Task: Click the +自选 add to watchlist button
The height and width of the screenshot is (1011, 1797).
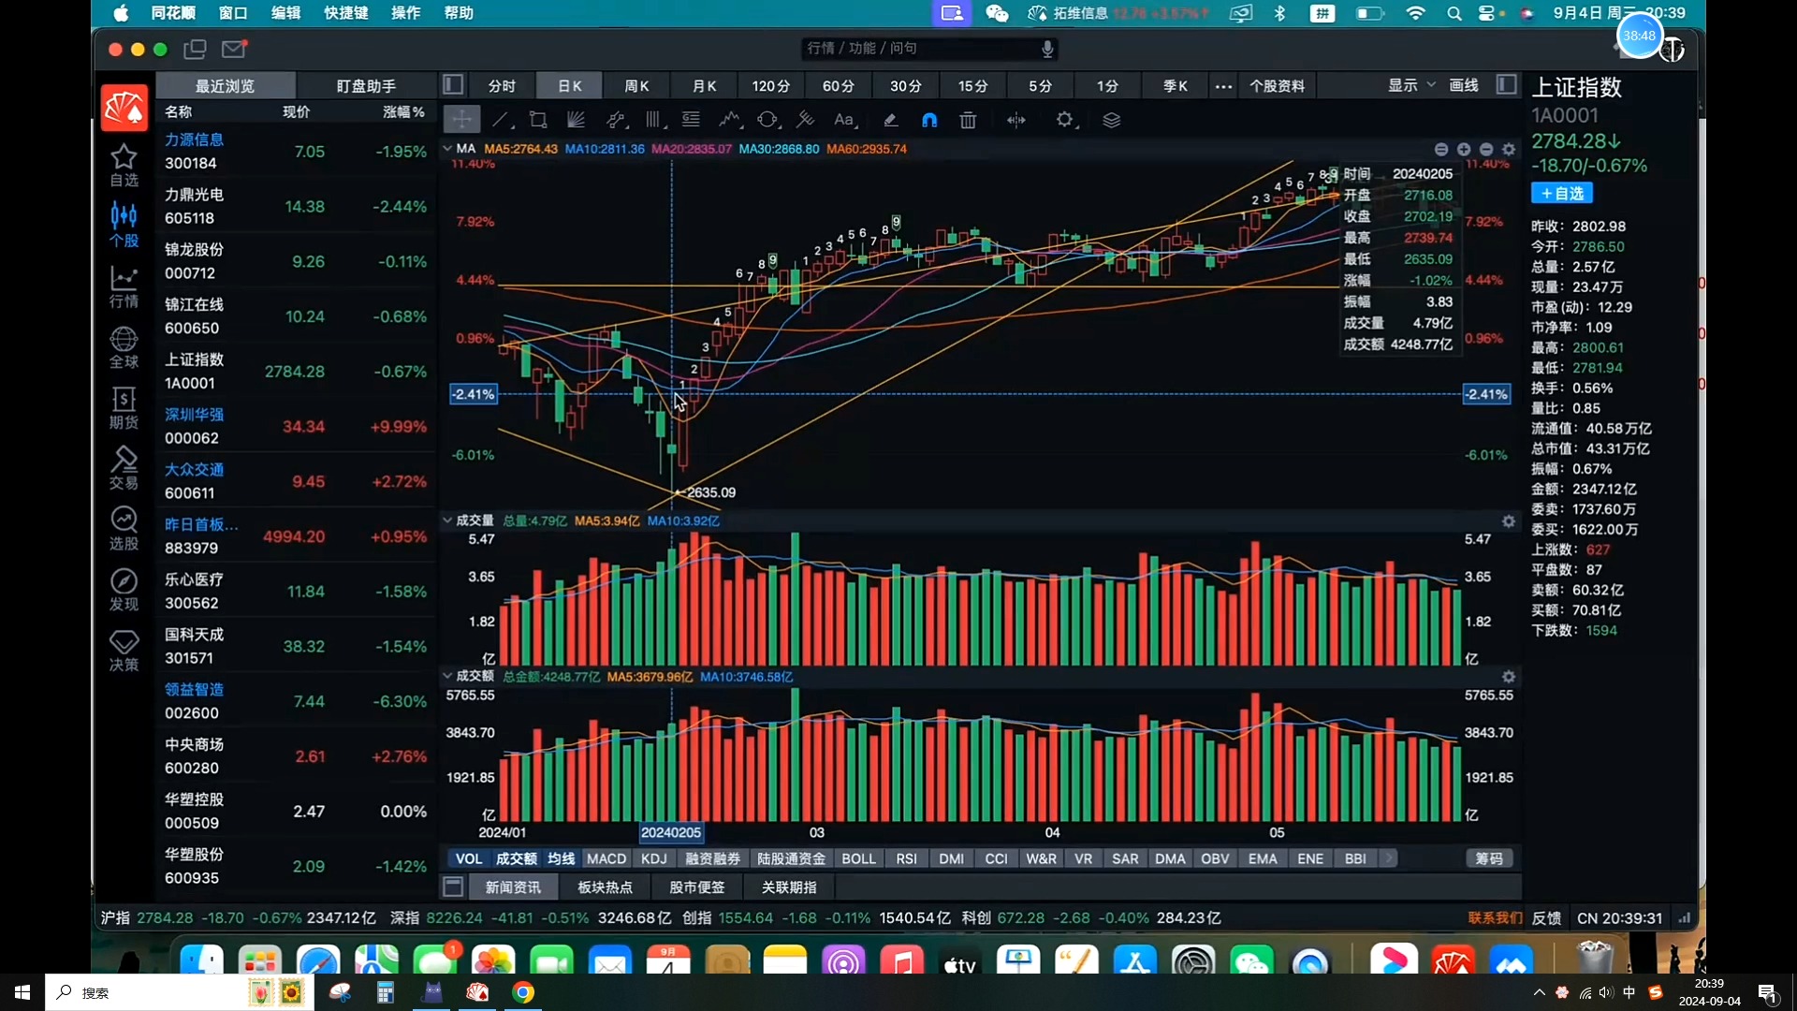Action: point(1561,193)
